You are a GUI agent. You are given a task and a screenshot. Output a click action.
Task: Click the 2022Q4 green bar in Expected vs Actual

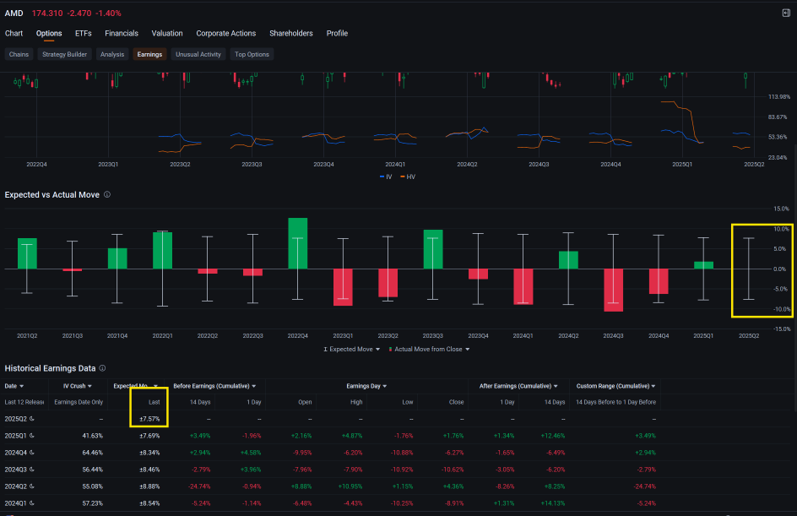298,243
